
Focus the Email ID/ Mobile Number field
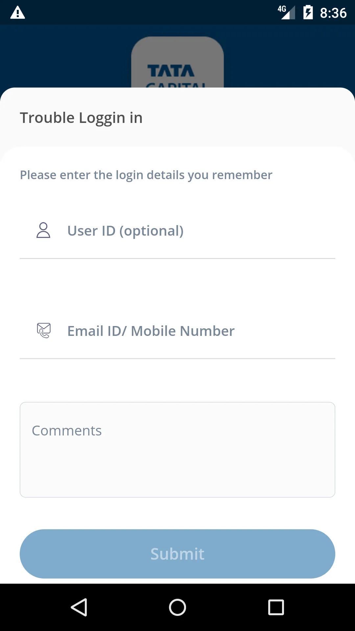197,331
